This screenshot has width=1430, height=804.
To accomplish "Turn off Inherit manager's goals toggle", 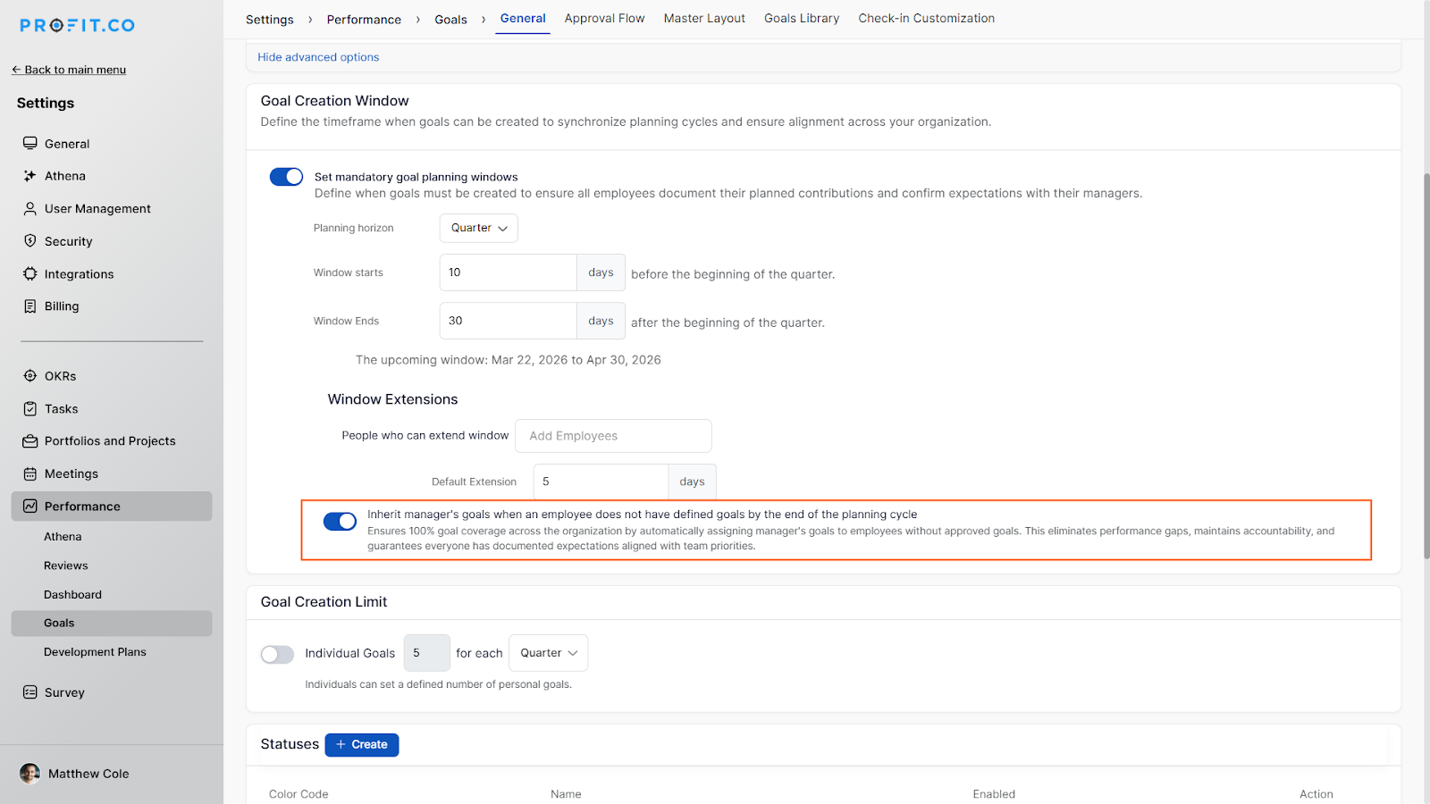I will pyautogui.click(x=340, y=522).
